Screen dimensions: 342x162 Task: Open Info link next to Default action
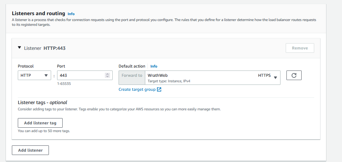(x=154, y=66)
